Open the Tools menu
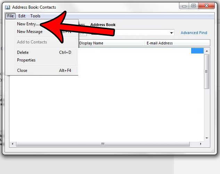The height and width of the screenshot is (174, 220). [35, 16]
